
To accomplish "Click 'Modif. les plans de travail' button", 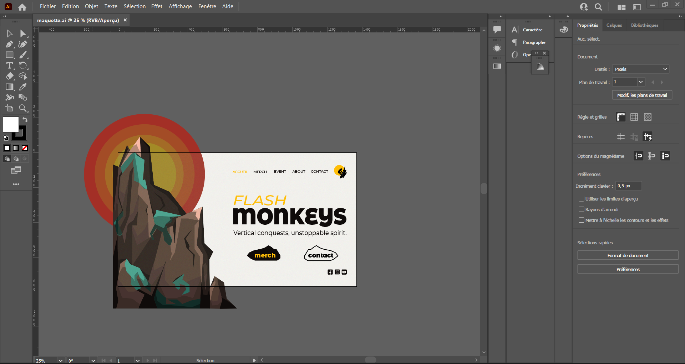I will pyautogui.click(x=641, y=95).
